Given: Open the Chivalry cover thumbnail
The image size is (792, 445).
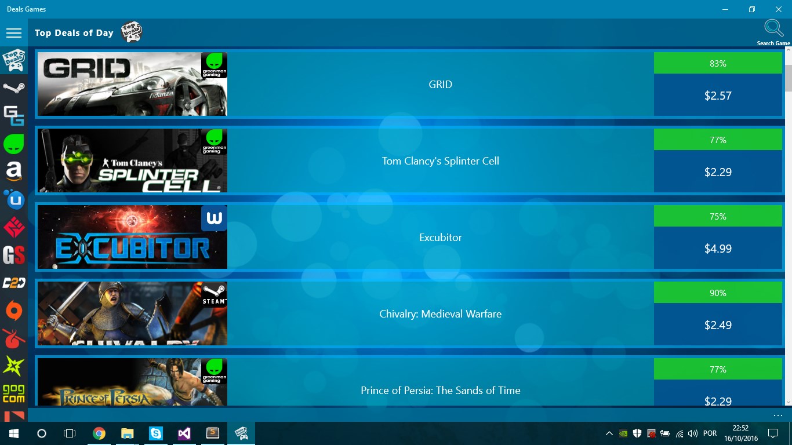Looking at the screenshot, I should click(x=132, y=313).
